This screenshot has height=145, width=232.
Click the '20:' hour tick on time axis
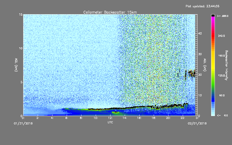pos(168,118)
